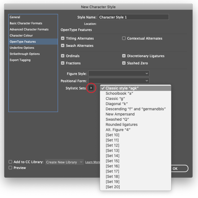Toggle the Ordinals checkbox
Viewport: 198px width, 198px height.
click(x=63, y=56)
